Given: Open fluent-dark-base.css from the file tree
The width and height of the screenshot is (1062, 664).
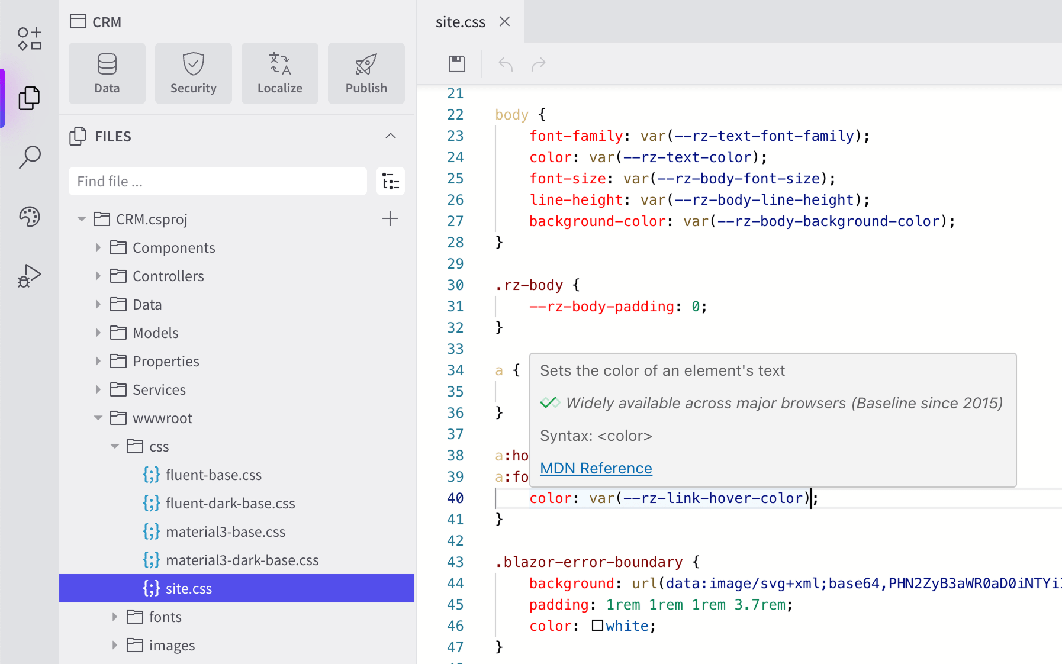Looking at the screenshot, I should pos(231,503).
